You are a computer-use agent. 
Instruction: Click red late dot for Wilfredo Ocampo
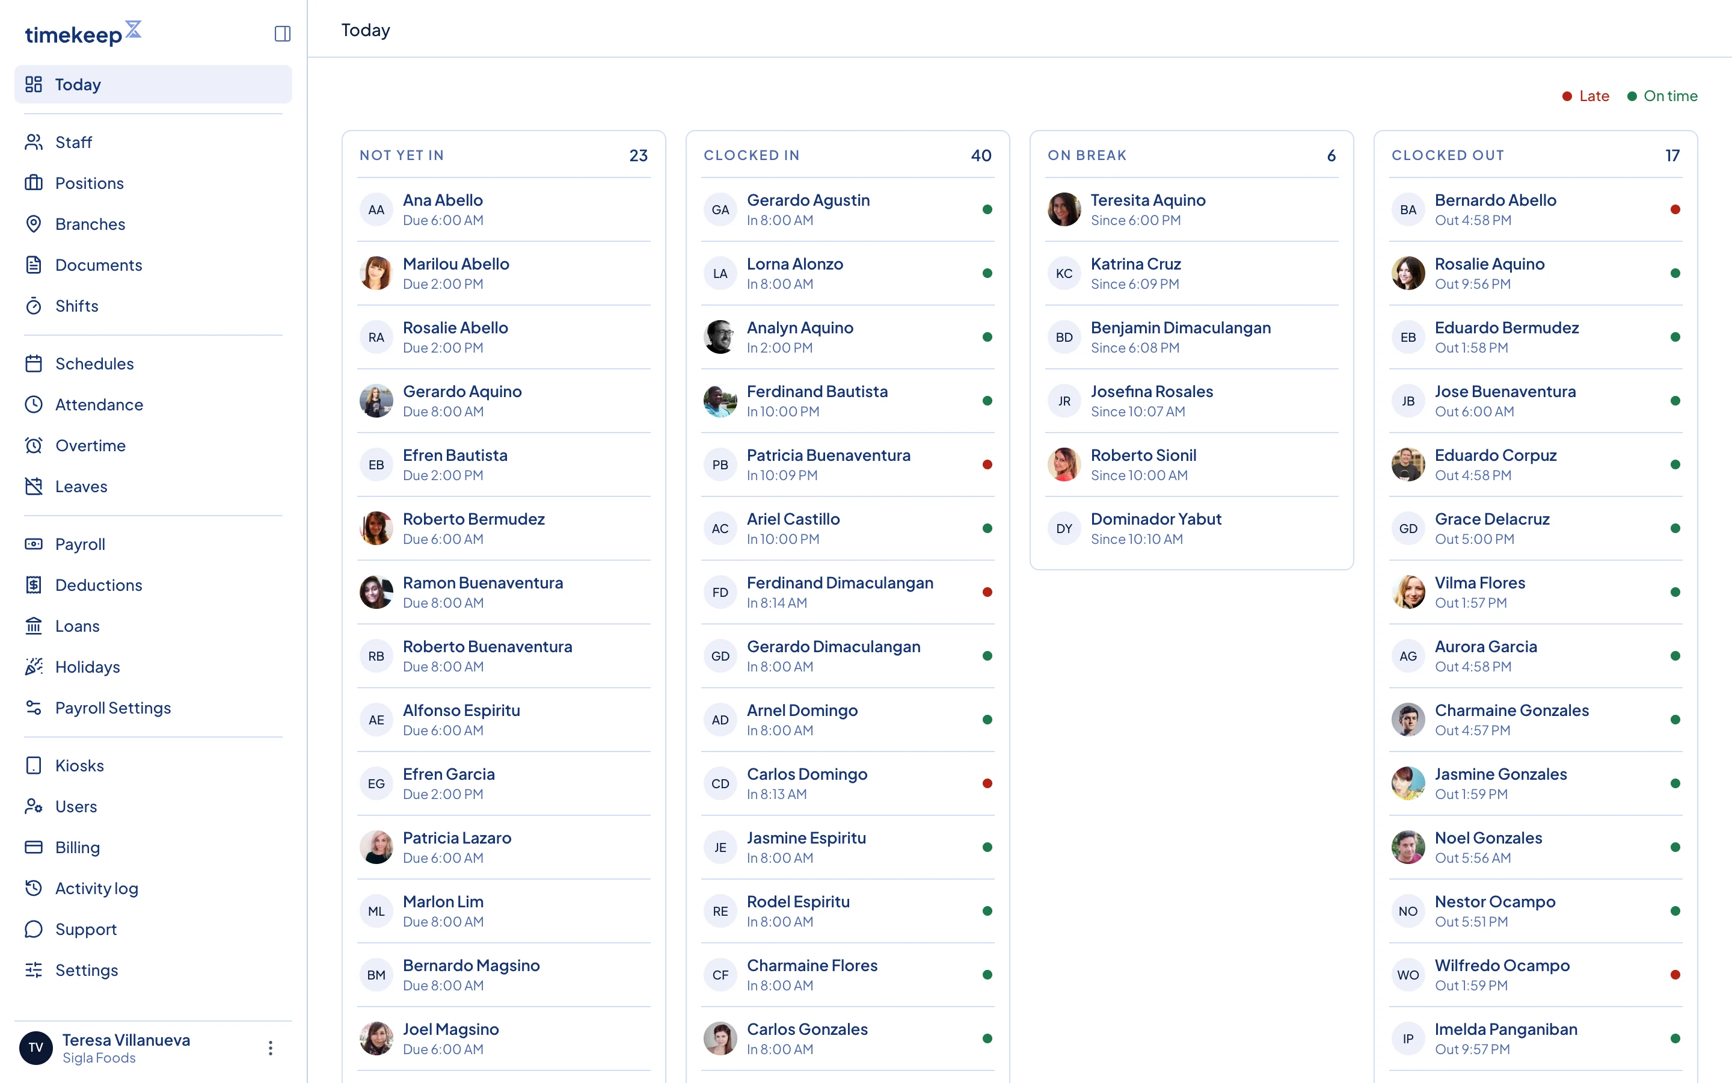[x=1675, y=974]
